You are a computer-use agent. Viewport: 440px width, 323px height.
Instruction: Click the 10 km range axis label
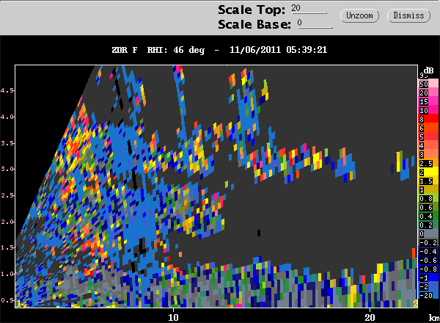(x=173, y=317)
